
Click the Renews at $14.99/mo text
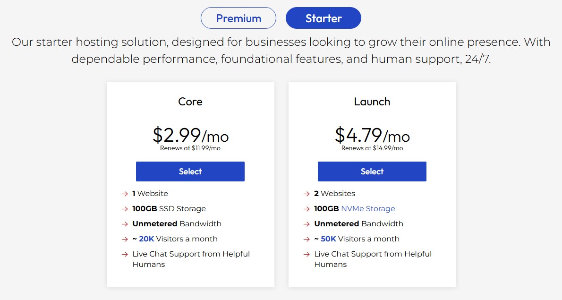(372, 147)
